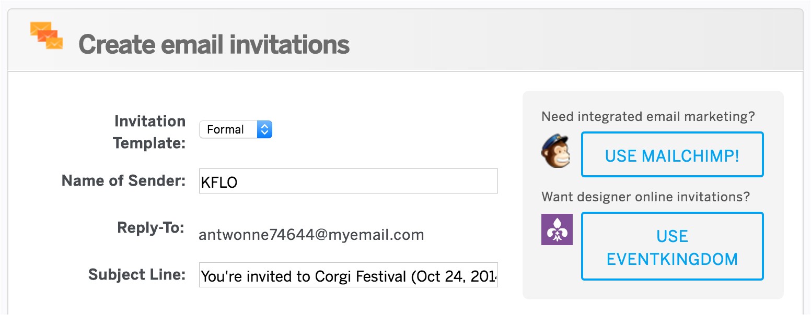This screenshot has width=811, height=315.
Task: Click the orange envelopes icon in header
Action: coord(47,36)
